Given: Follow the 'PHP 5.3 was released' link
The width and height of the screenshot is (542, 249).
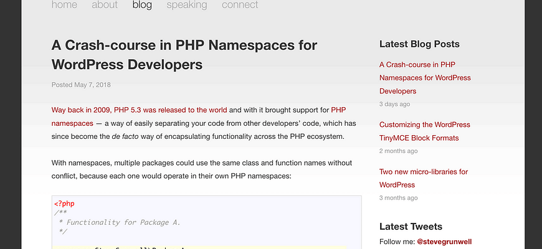Looking at the screenshot, I should click(140, 110).
